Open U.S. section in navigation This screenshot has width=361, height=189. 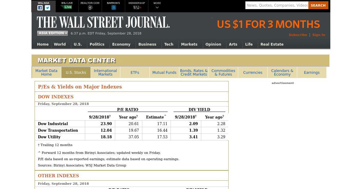click(78, 44)
